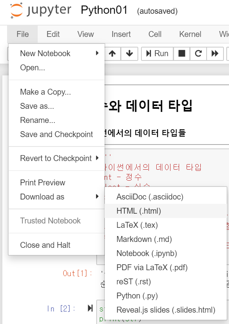This screenshot has width=229, height=324.
Task: Restart the kernel with circular arrow
Action: (x=198, y=53)
